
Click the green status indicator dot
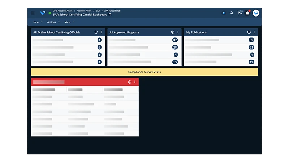[x=50, y=13]
